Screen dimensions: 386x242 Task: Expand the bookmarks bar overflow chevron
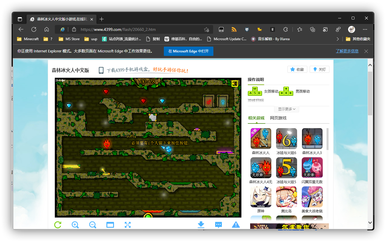[x=338, y=39]
